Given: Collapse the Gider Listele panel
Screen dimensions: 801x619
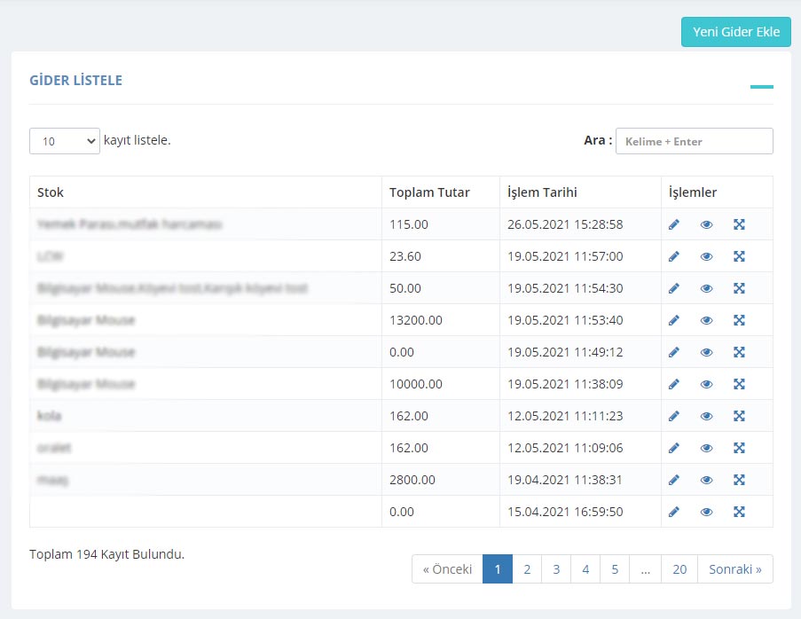Looking at the screenshot, I should point(762,87).
